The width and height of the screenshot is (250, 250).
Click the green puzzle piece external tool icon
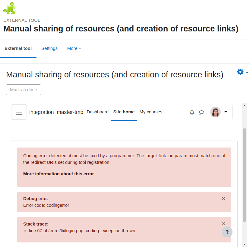[x=10, y=8]
